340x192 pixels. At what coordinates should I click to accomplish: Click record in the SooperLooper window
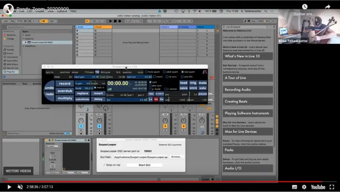click(65, 83)
